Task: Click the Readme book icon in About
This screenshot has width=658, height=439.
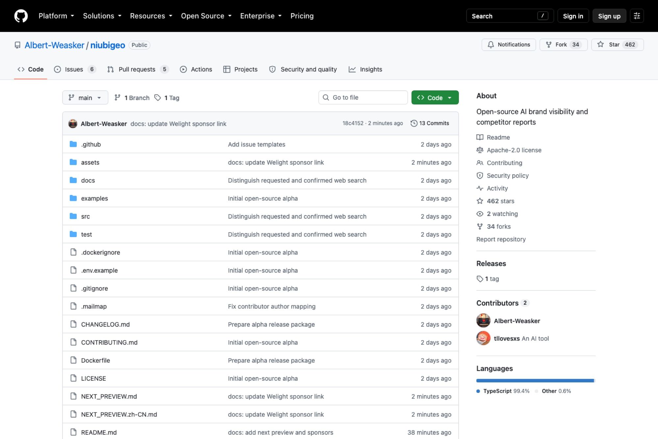Action: click(x=480, y=137)
